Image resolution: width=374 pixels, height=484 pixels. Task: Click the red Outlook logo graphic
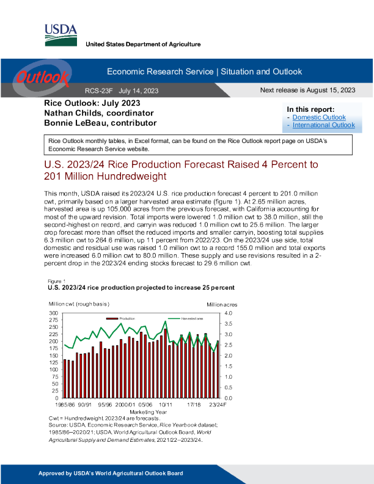tap(42, 77)
